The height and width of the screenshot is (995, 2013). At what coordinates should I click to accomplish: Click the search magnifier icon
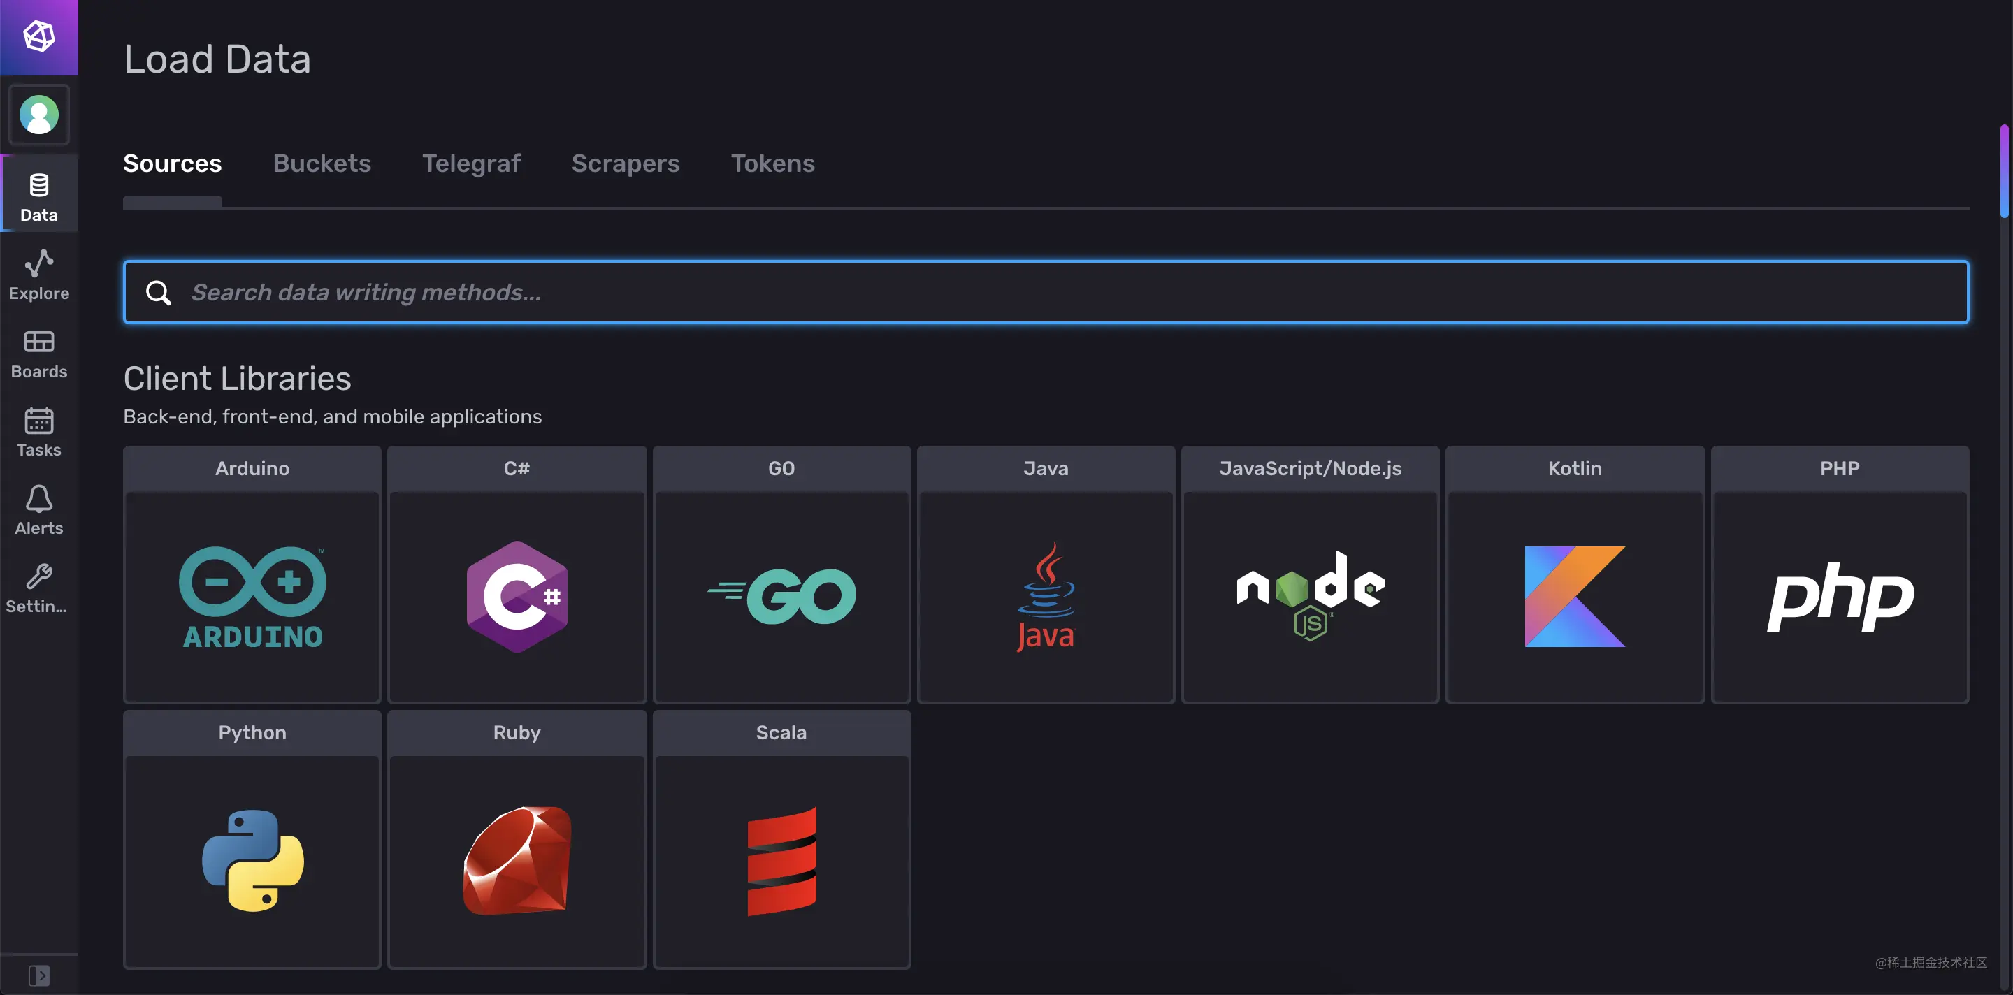(x=159, y=292)
